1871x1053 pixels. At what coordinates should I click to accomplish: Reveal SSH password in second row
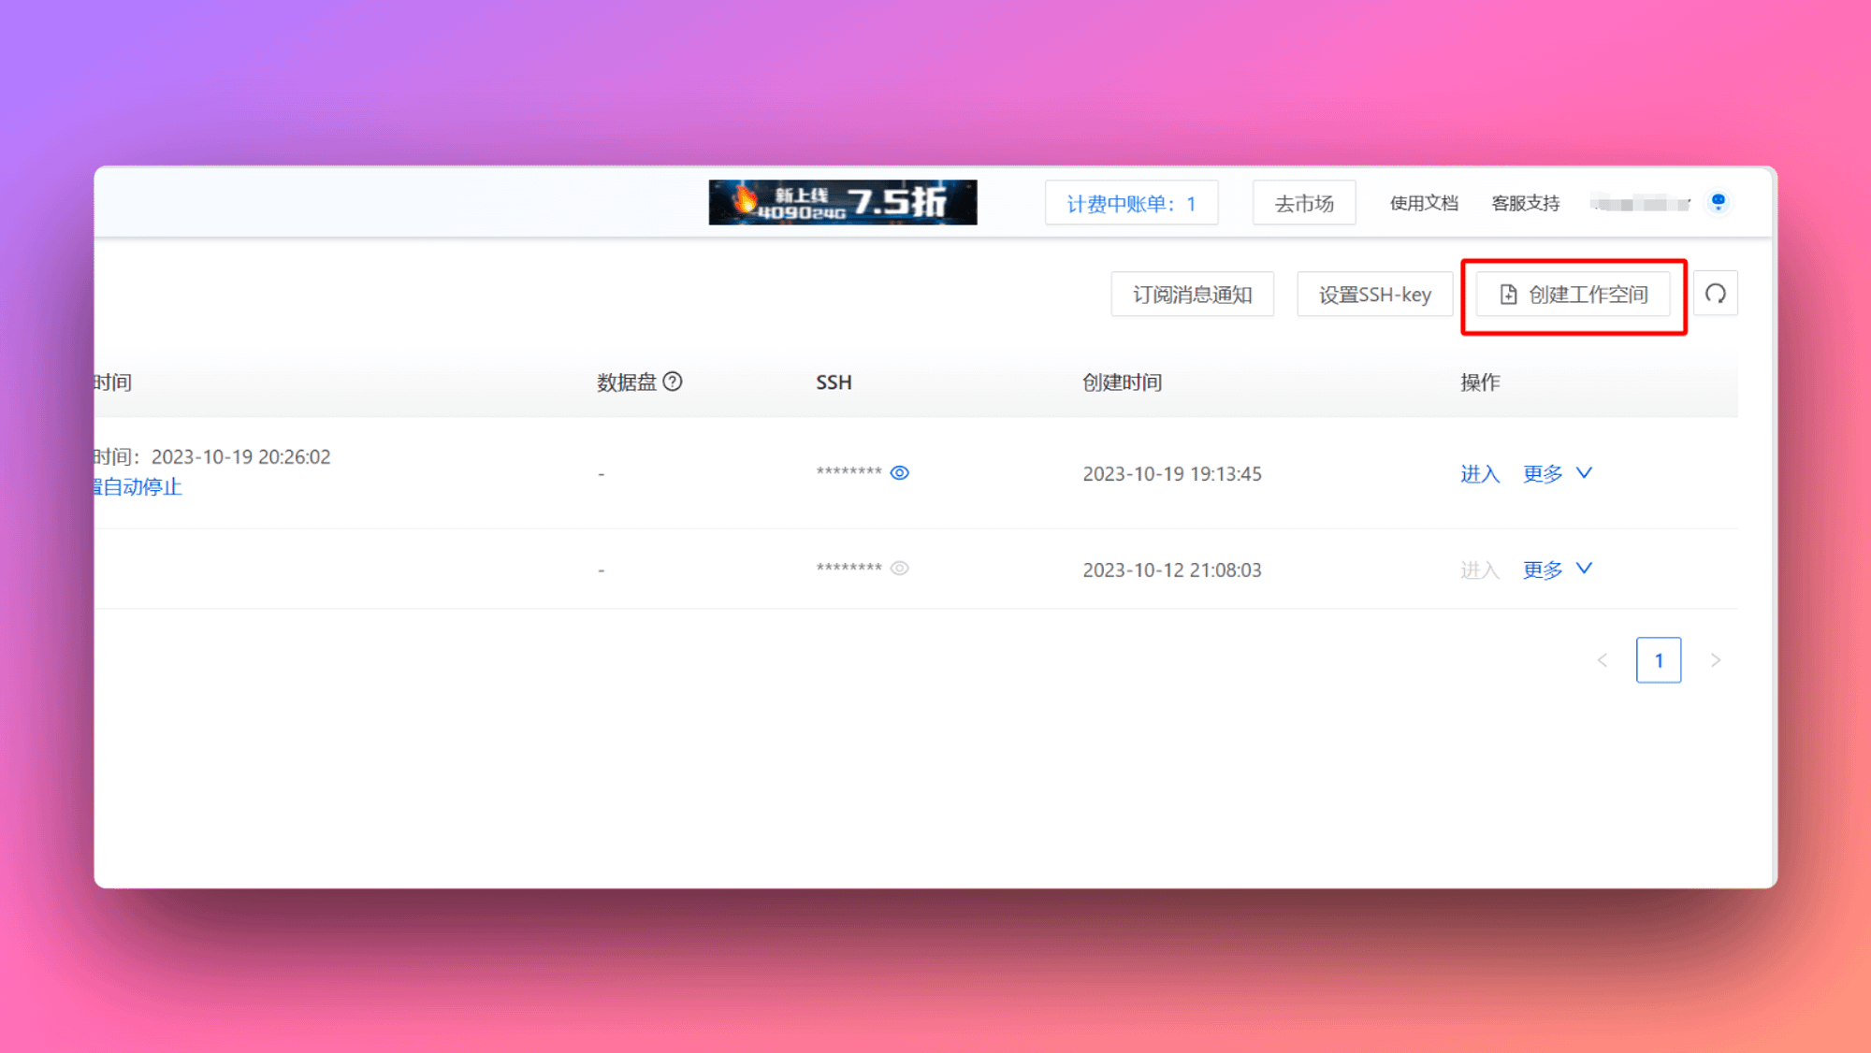(x=899, y=569)
